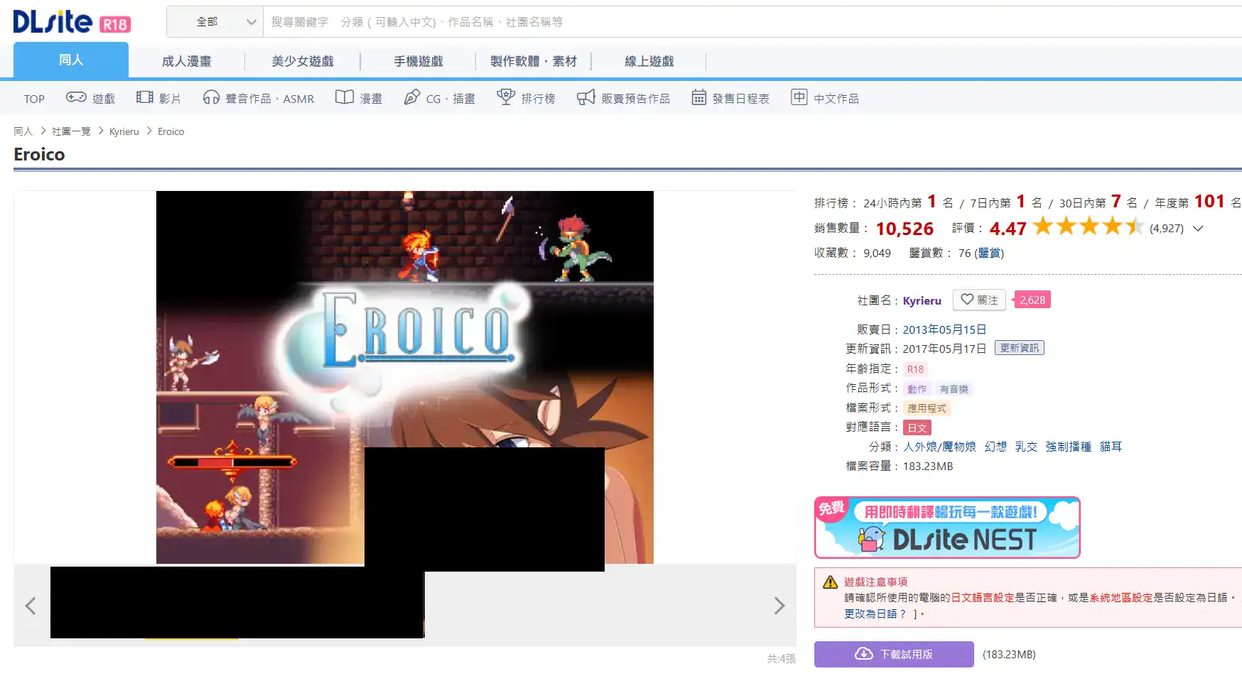Open the 全部 search category dropdown

point(215,22)
